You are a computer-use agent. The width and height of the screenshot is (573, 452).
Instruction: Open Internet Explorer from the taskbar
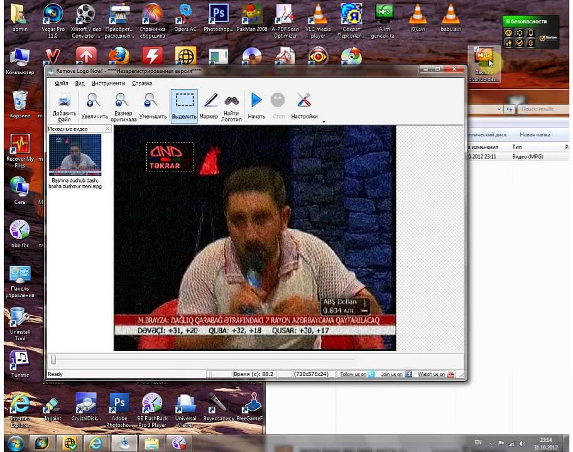click(x=95, y=443)
